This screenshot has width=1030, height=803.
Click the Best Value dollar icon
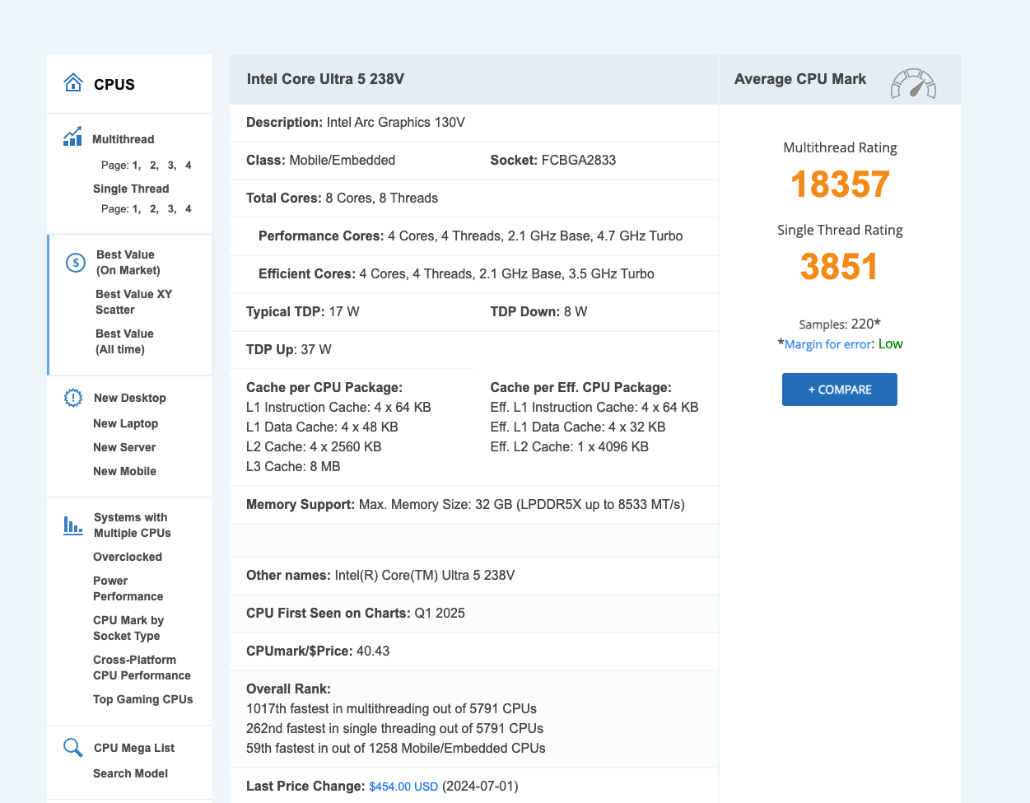click(x=75, y=263)
